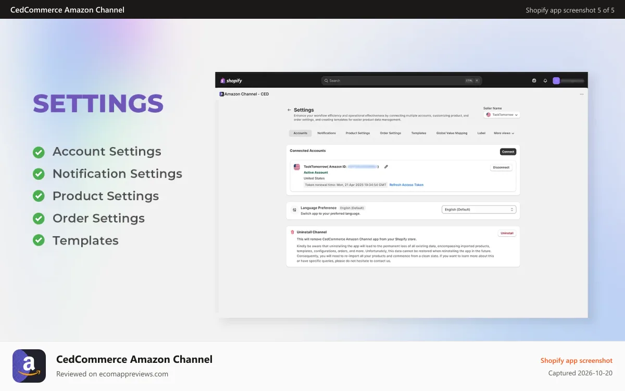
Task: Click the United States country text
Action: 314,178
